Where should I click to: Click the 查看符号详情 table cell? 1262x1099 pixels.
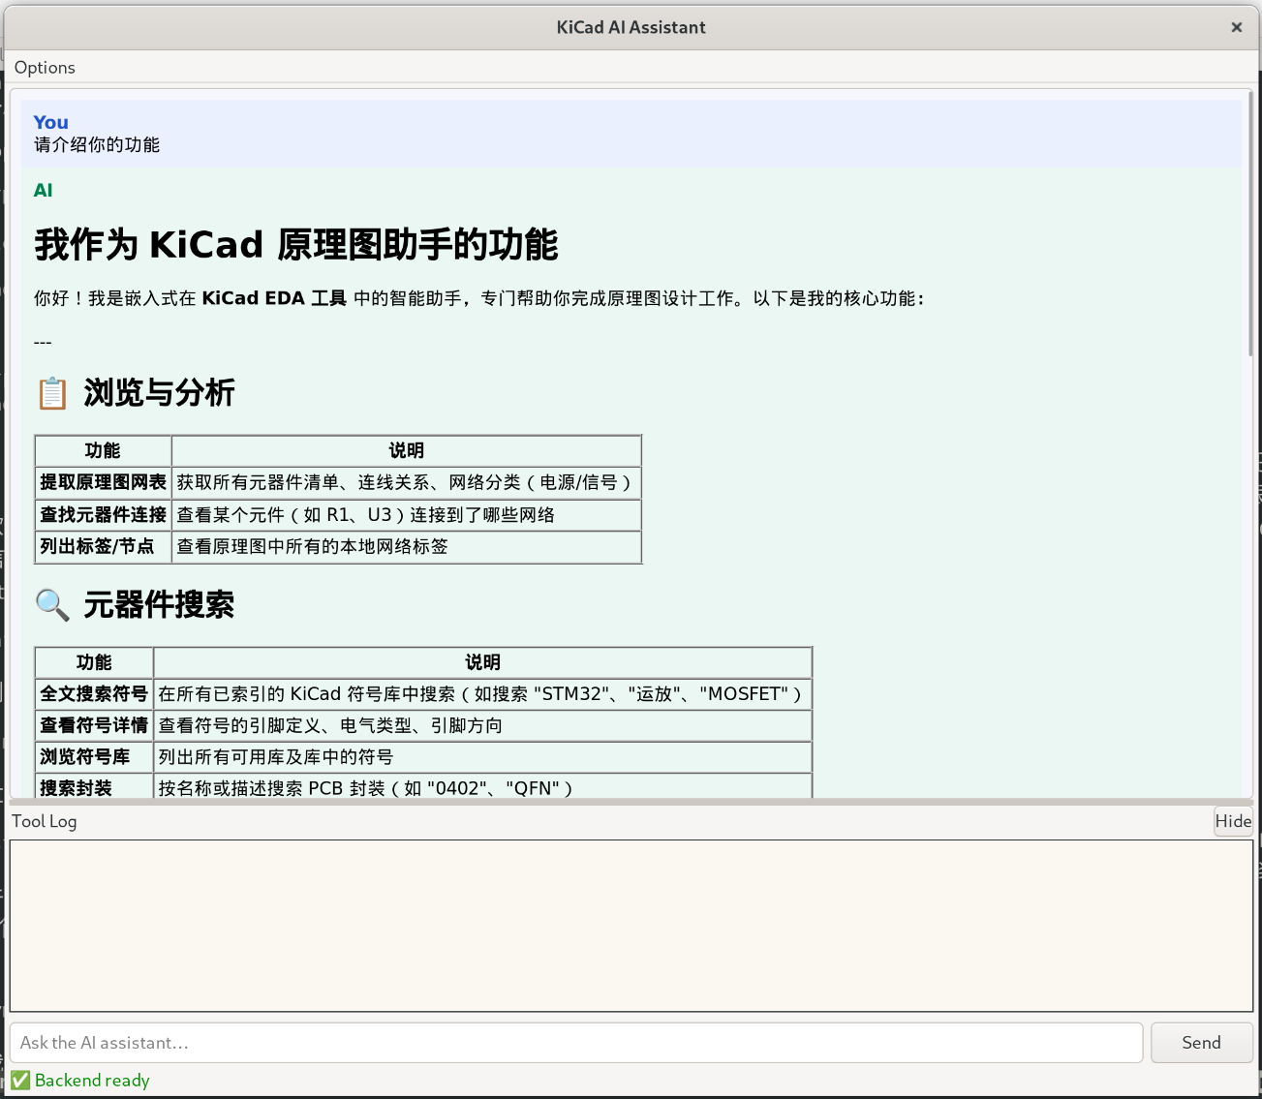click(x=94, y=725)
